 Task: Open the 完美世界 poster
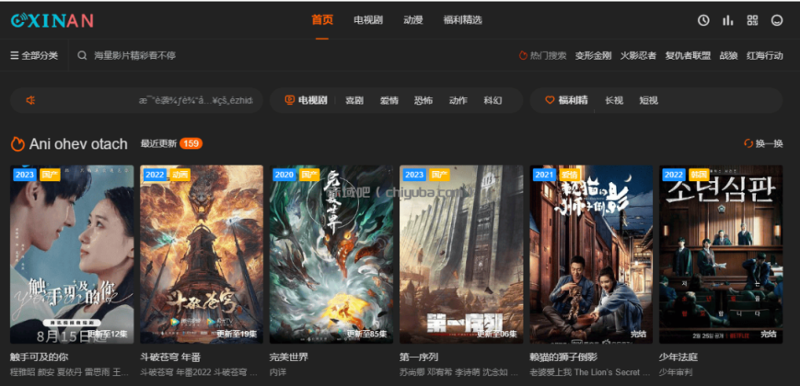tap(331, 254)
